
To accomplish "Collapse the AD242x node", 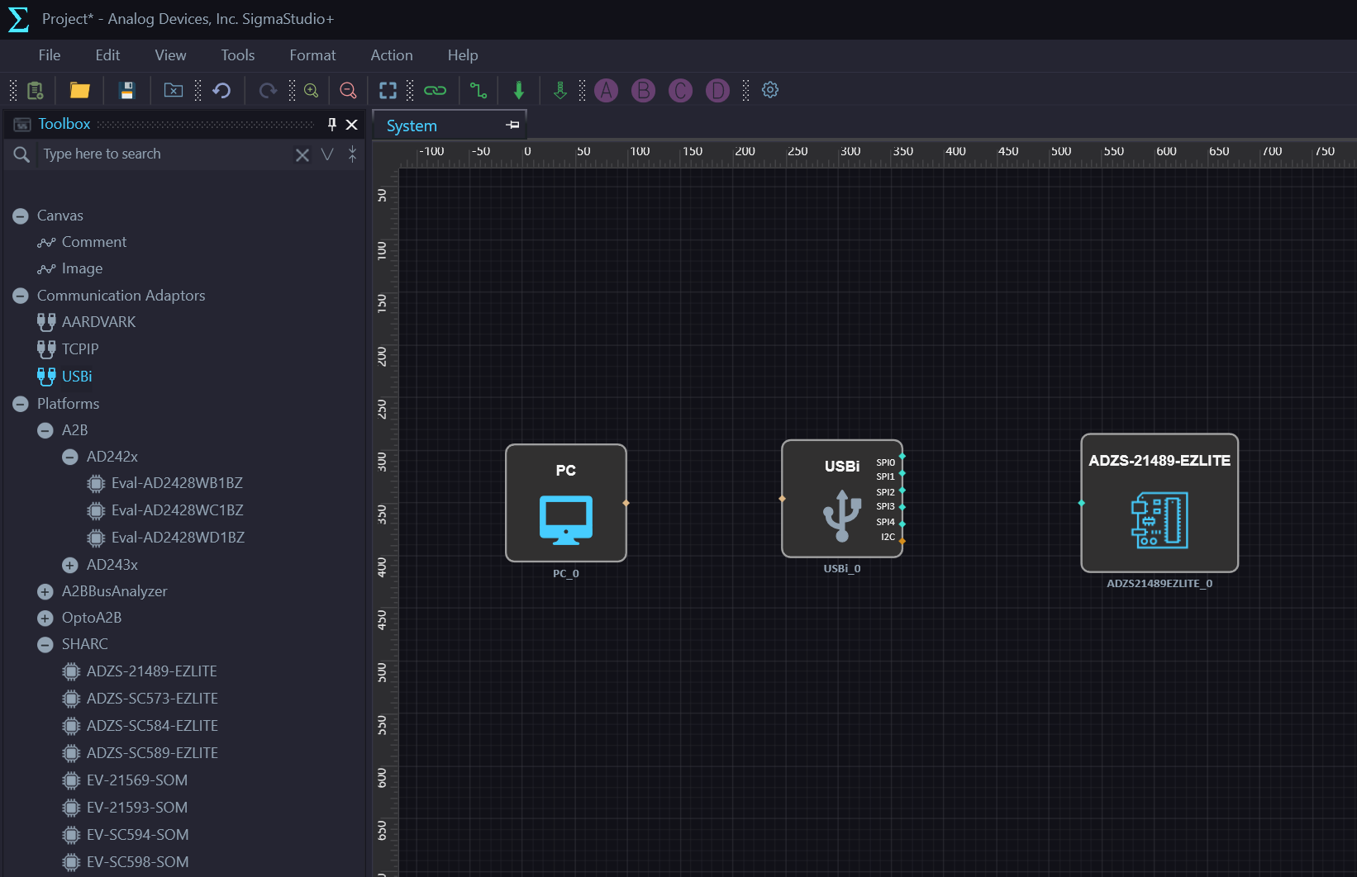I will (x=70, y=457).
